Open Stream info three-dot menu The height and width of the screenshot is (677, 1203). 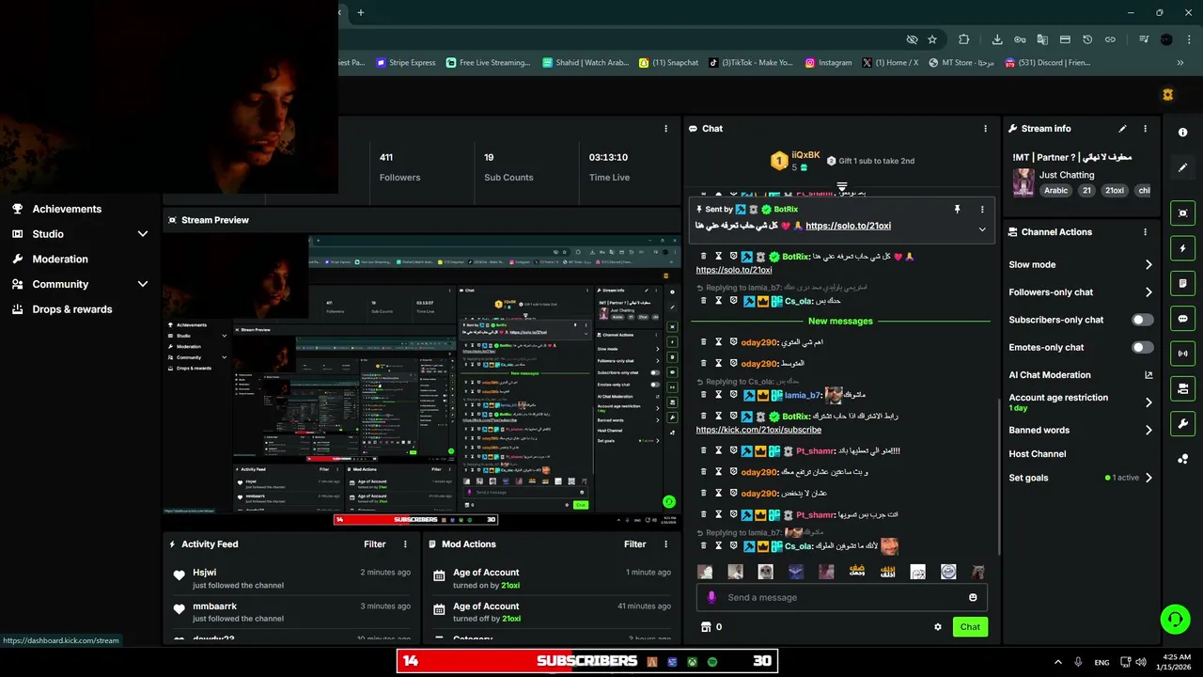[1145, 129]
